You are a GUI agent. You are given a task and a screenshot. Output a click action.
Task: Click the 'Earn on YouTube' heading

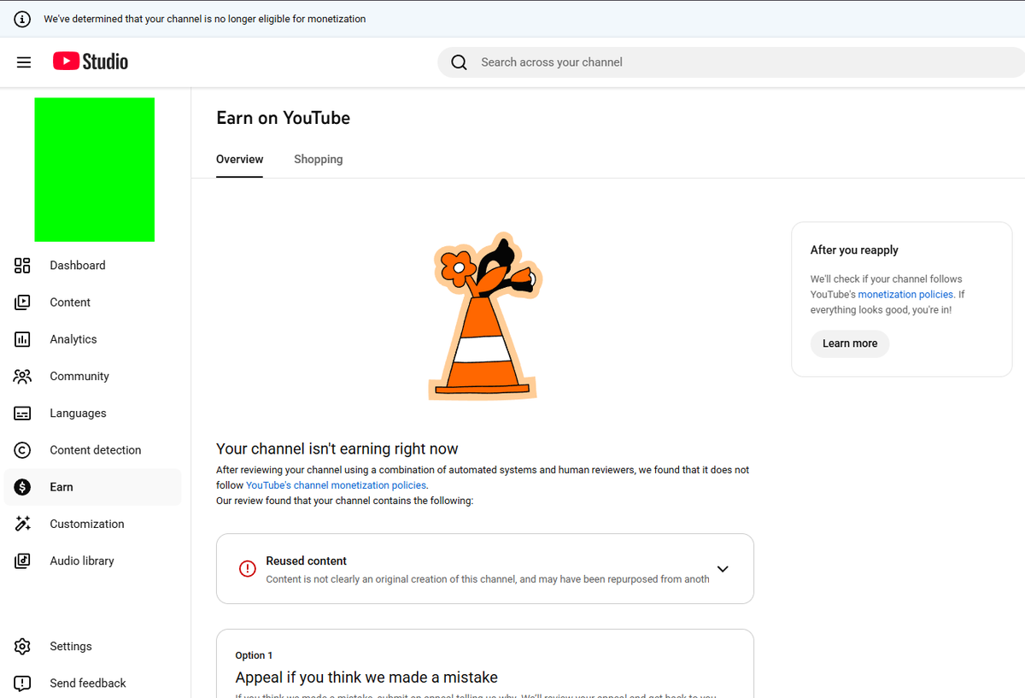point(284,118)
